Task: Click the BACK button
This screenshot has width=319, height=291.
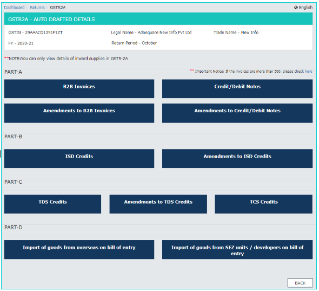Action: 300,283
